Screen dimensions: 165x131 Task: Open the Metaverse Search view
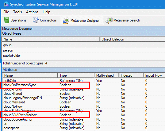tap(123, 20)
